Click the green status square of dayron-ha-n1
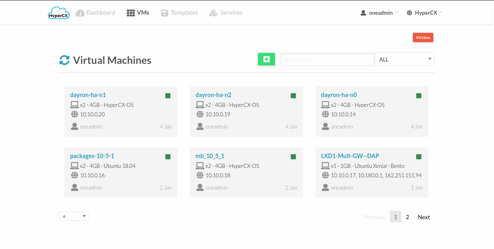 pos(168,96)
